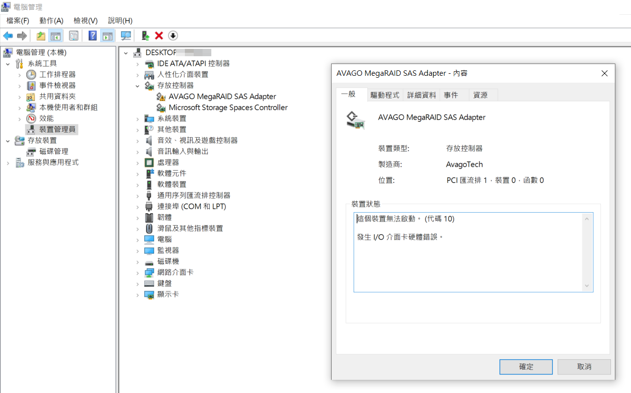Image resolution: width=631 pixels, height=393 pixels.
Task: Expand the 服務與應用程式 node
Action: 8,163
